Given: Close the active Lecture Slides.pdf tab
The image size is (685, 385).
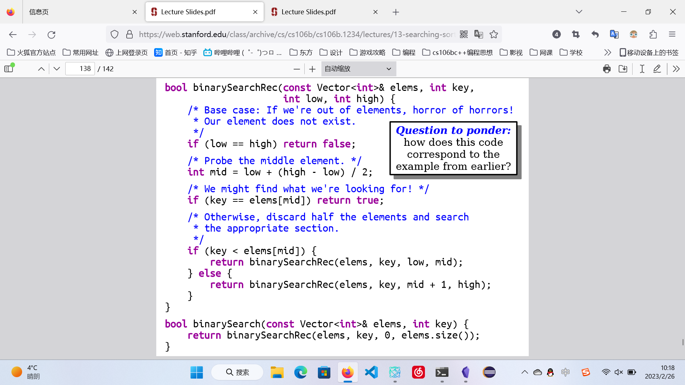Looking at the screenshot, I should point(255,12).
